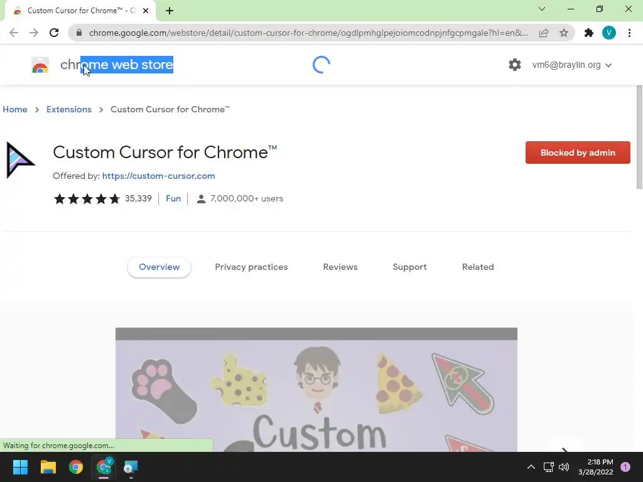Open tab search chevron in title bar
Screen dimensions: 643x482
tap(542, 9)
